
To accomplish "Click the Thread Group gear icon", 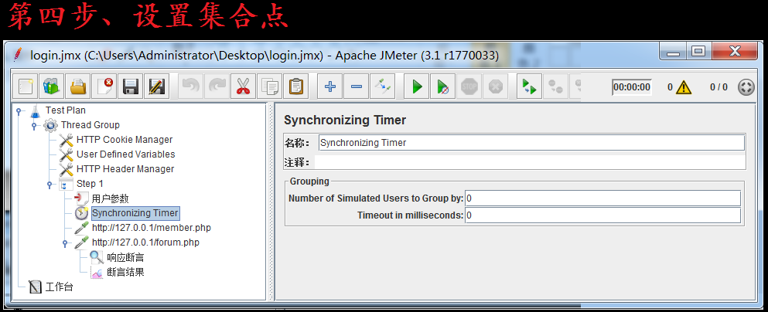I will [50, 125].
